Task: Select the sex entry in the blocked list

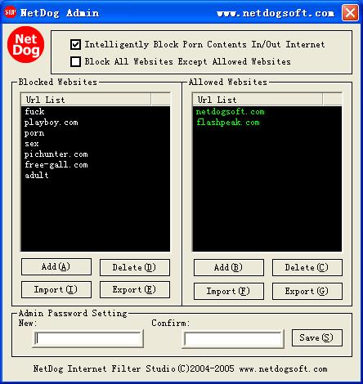Action: pos(32,144)
